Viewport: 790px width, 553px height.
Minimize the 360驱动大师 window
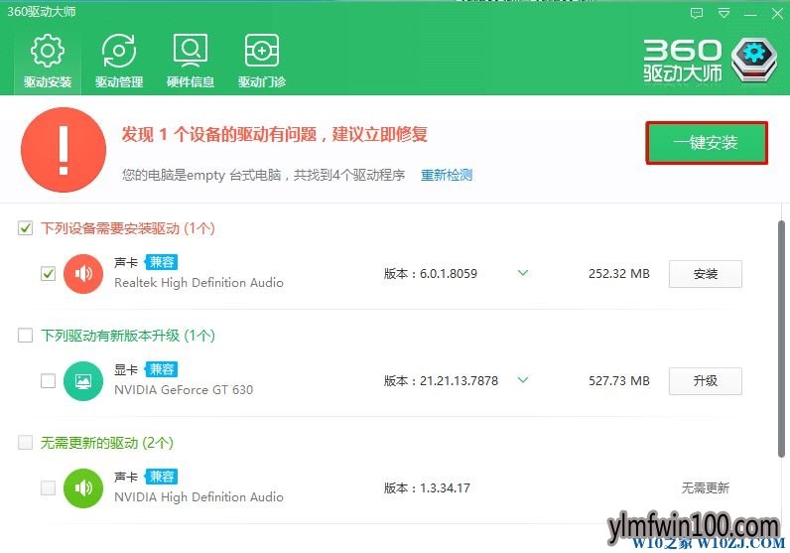(750, 14)
